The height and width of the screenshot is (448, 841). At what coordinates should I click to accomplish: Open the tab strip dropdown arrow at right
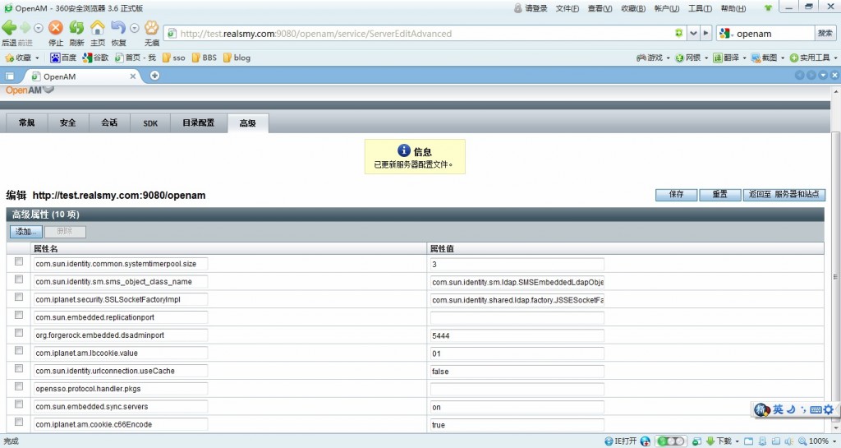[823, 76]
